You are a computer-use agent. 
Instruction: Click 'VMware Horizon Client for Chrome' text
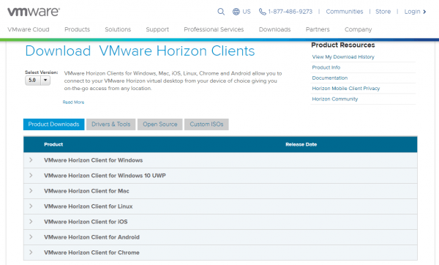(x=91, y=253)
